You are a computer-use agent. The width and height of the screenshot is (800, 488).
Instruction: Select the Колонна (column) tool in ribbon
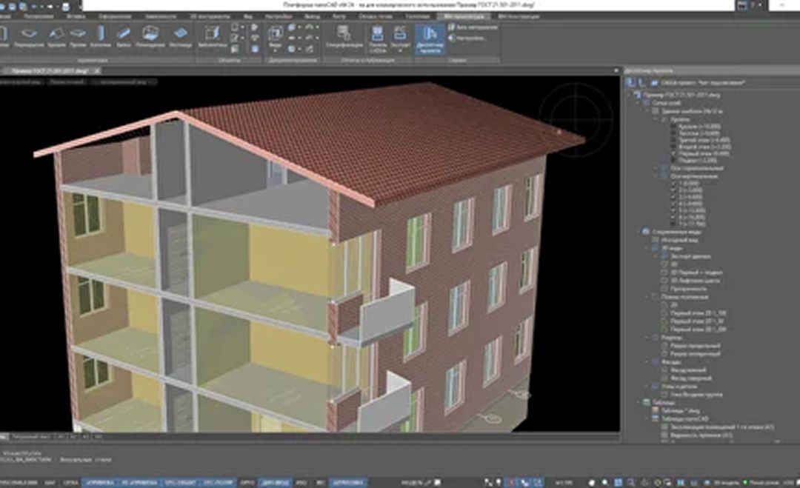coord(101,36)
